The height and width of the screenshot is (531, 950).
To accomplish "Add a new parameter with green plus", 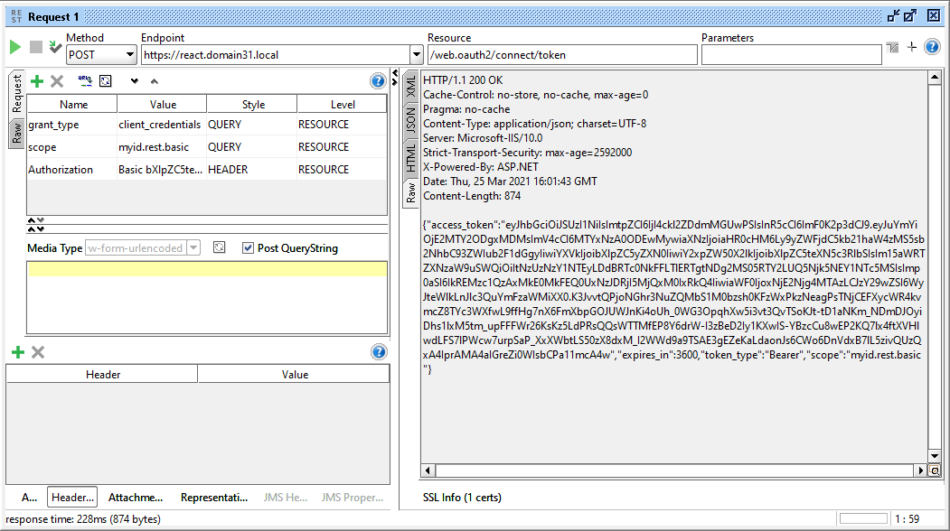I will click(36, 81).
